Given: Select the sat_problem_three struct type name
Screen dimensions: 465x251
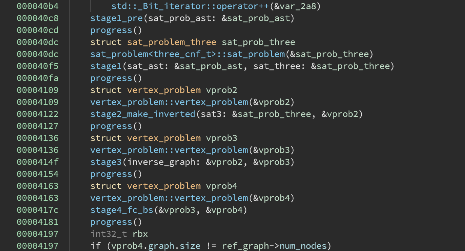Looking at the screenshot, I should 171,42.
